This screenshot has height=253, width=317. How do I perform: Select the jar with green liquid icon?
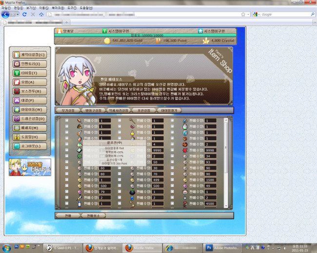click(185, 126)
